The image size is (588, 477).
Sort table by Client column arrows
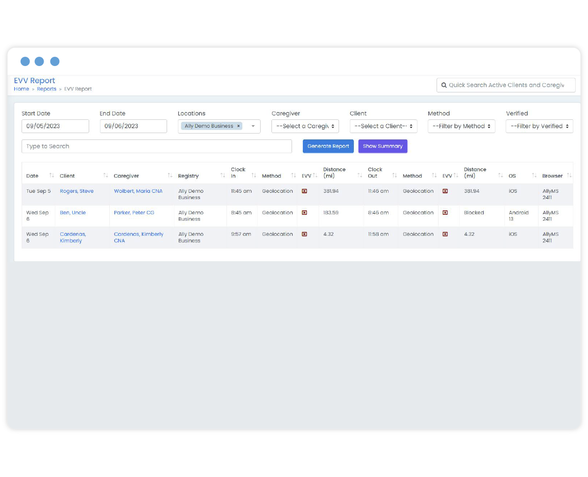[x=105, y=176]
